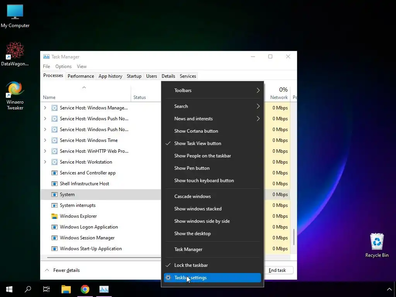Switch to the Services tab
Image resolution: width=396 pixels, height=297 pixels.
click(188, 76)
